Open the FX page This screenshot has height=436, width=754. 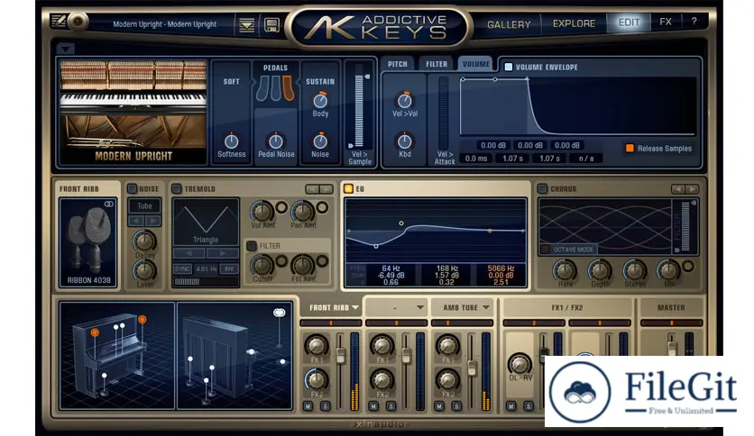coord(666,22)
